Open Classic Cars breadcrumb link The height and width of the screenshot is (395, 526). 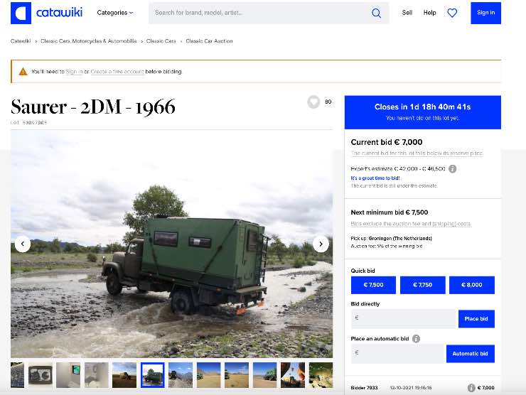[x=161, y=41]
